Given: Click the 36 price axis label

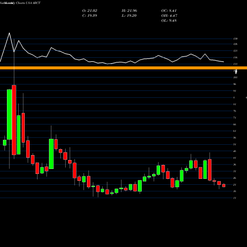Looking at the screenshot, I should tap(235, 165).
